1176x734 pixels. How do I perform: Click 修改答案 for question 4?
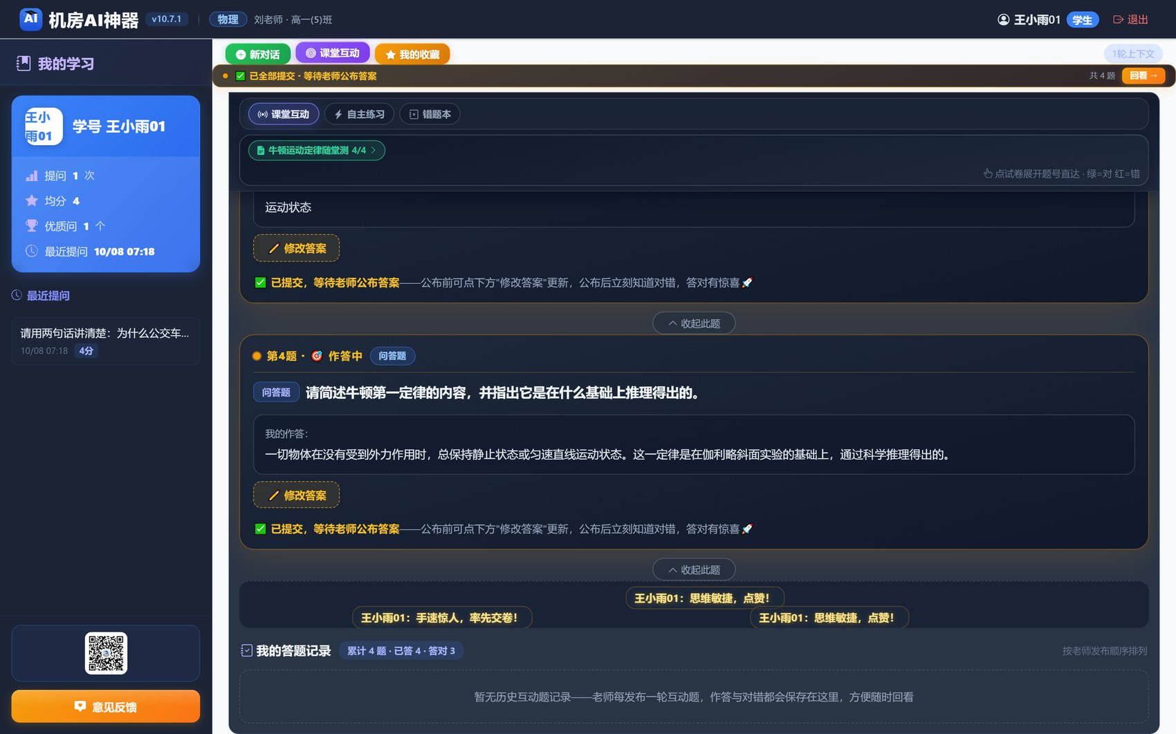(x=296, y=495)
